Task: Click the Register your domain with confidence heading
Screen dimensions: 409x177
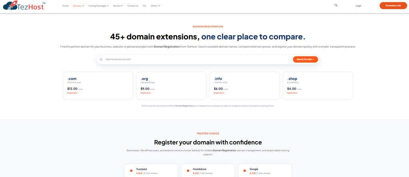Action: click(208, 142)
